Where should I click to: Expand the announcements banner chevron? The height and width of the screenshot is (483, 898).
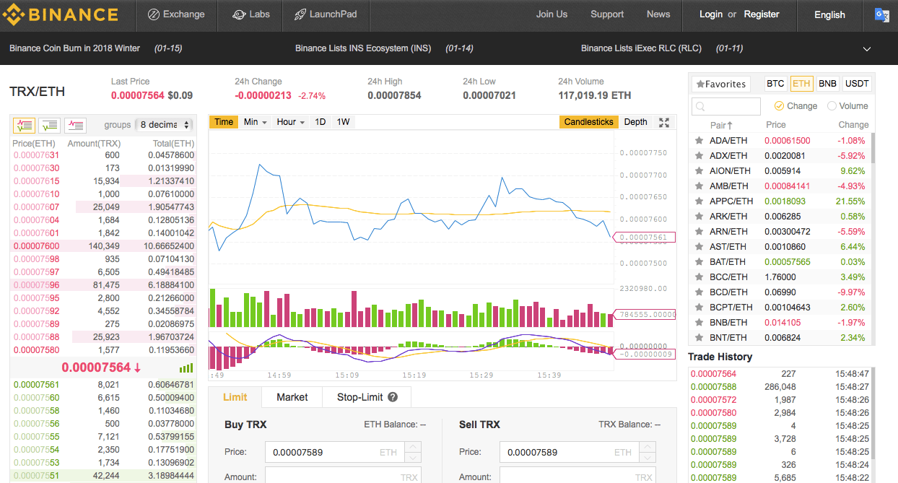point(867,49)
